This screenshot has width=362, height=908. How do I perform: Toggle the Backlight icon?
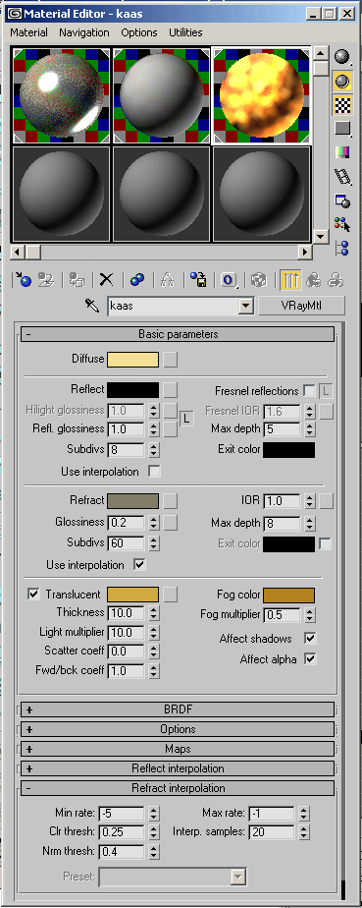(x=343, y=81)
